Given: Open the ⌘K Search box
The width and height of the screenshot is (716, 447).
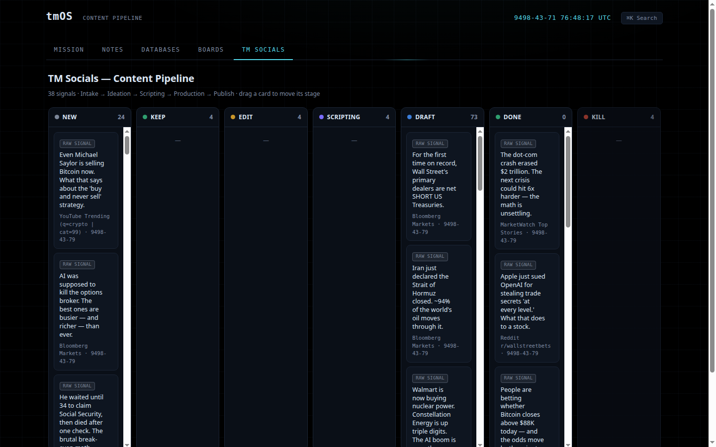Looking at the screenshot, I should (x=641, y=18).
